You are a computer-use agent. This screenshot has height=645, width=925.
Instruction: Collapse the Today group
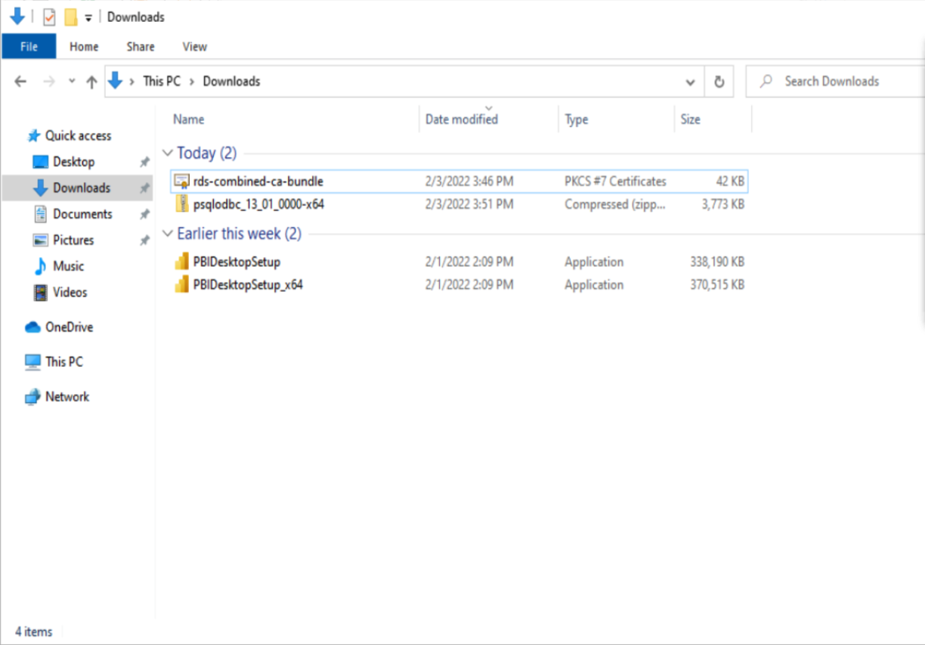point(168,153)
